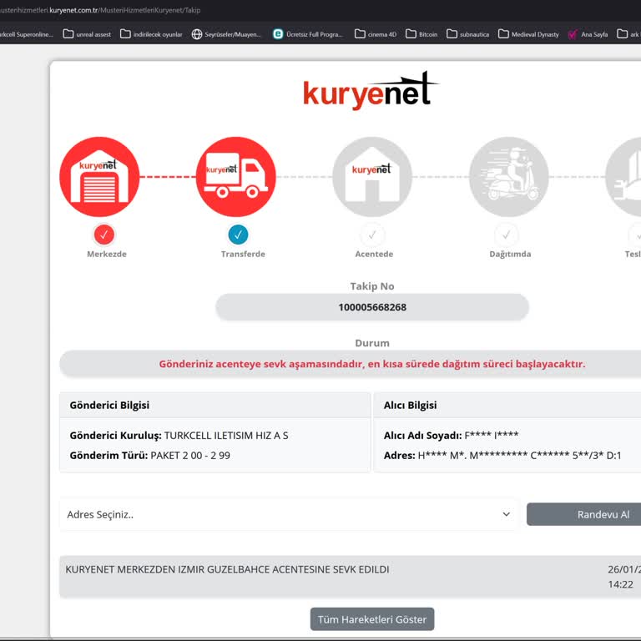This screenshot has width=641, height=641.
Task: Click the masked Adres line
Action: [502, 456]
